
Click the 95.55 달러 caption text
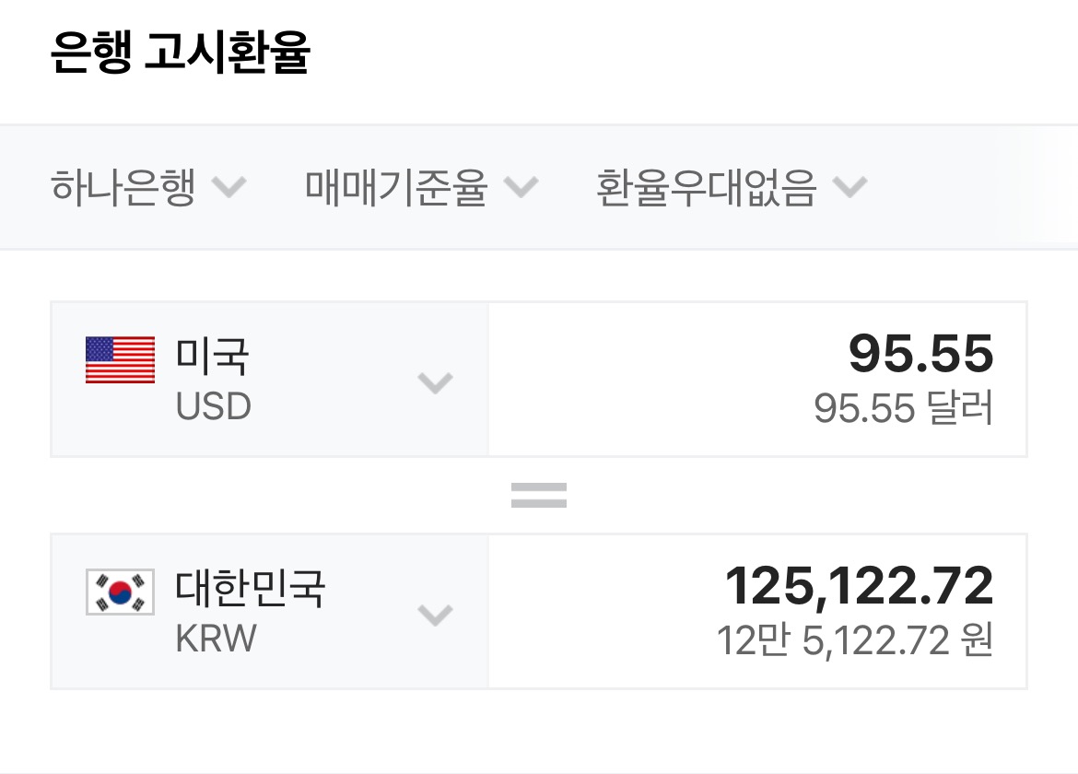(x=903, y=408)
